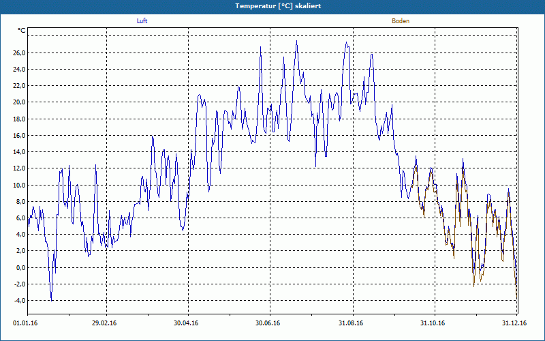The height and width of the screenshot is (341, 545).
Task: Pick the 31.10.16 date axis label
Action: pos(432,323)
